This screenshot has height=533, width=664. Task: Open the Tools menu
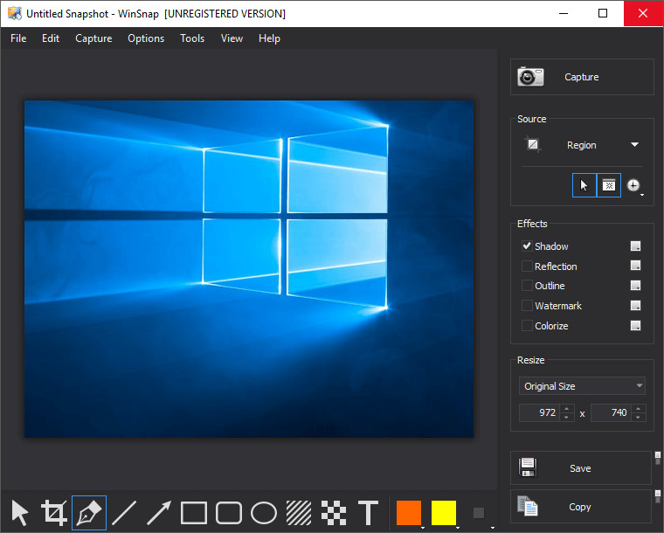coord(192,38)
